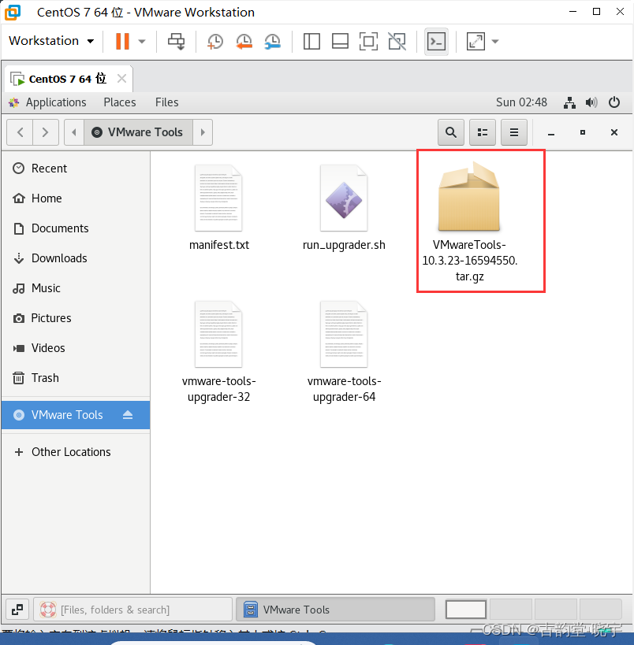The image size is (634, 645).
Task: Click the right path bar arrow
Action: point(203,132)
